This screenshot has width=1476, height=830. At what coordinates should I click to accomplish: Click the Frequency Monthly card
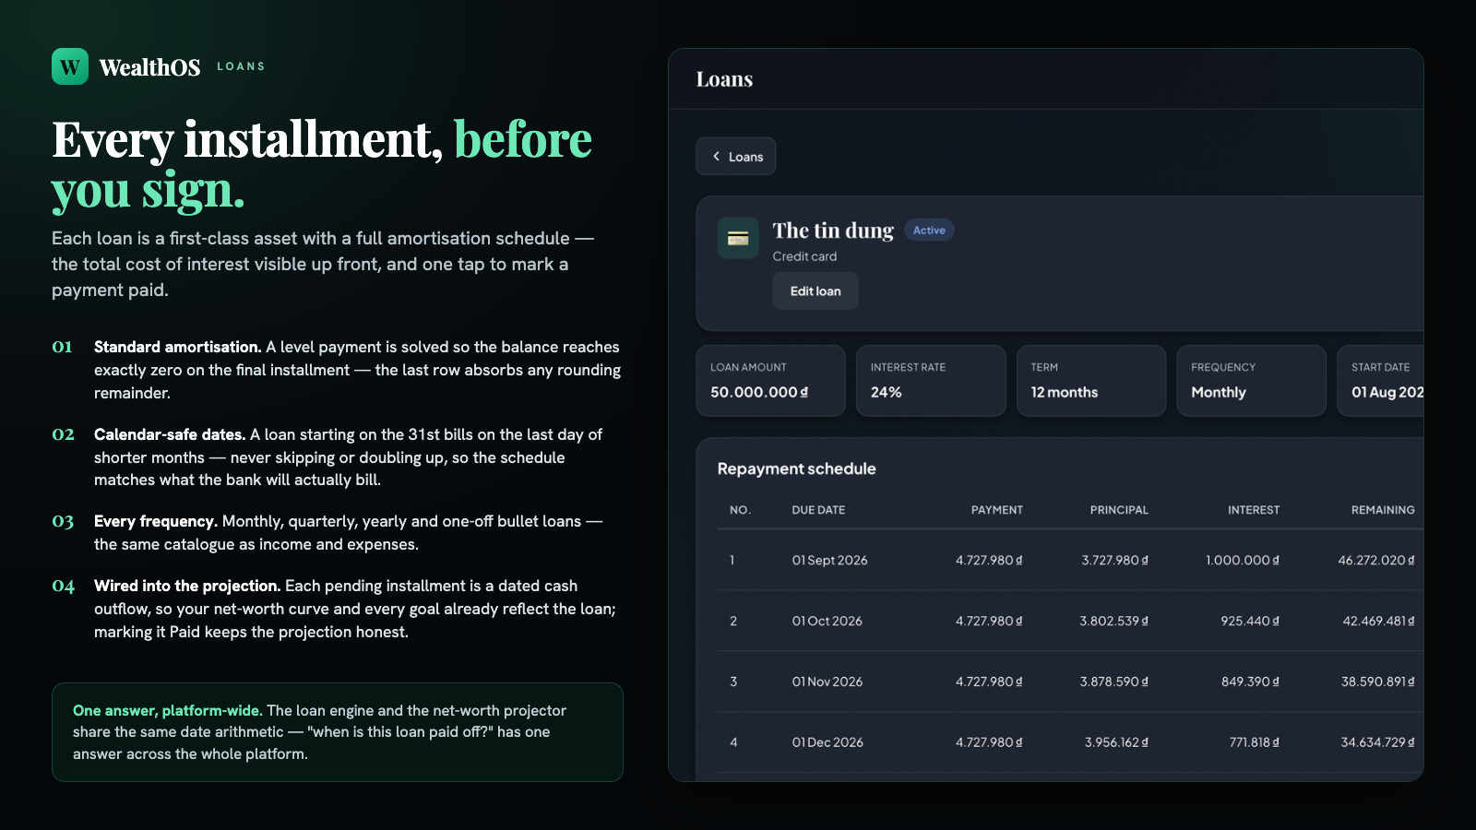(x=1252, y=381)
